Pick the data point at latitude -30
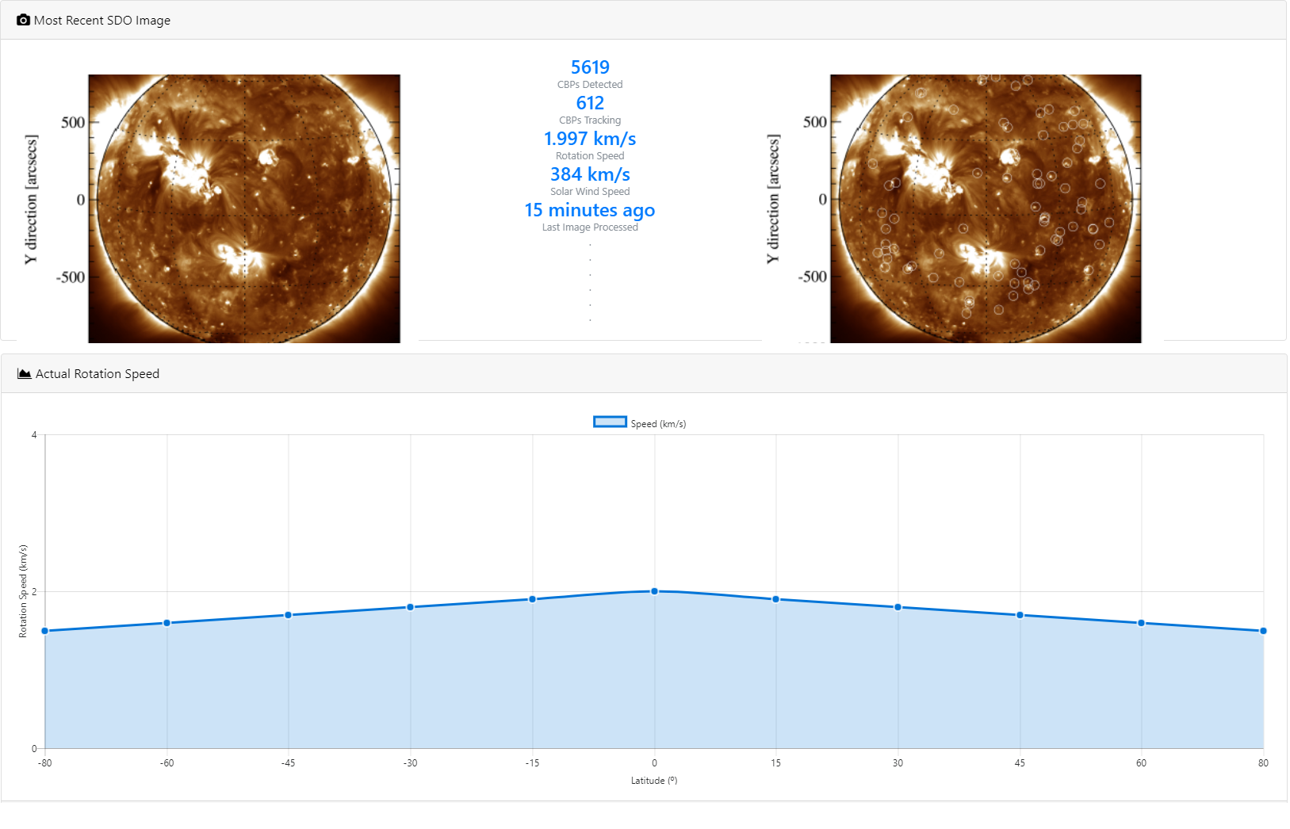The width and height of the screenshot is (1290, 829). (410, 607)
